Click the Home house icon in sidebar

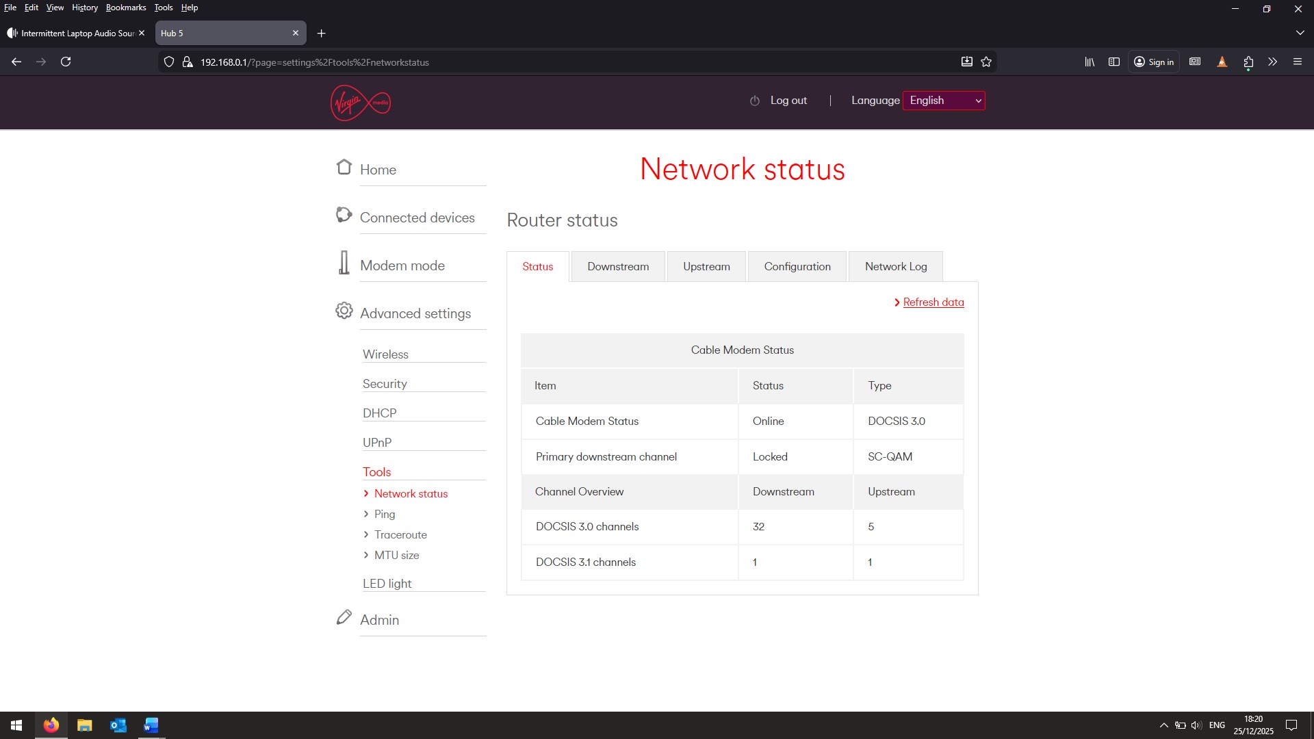(x=344, y=168)
